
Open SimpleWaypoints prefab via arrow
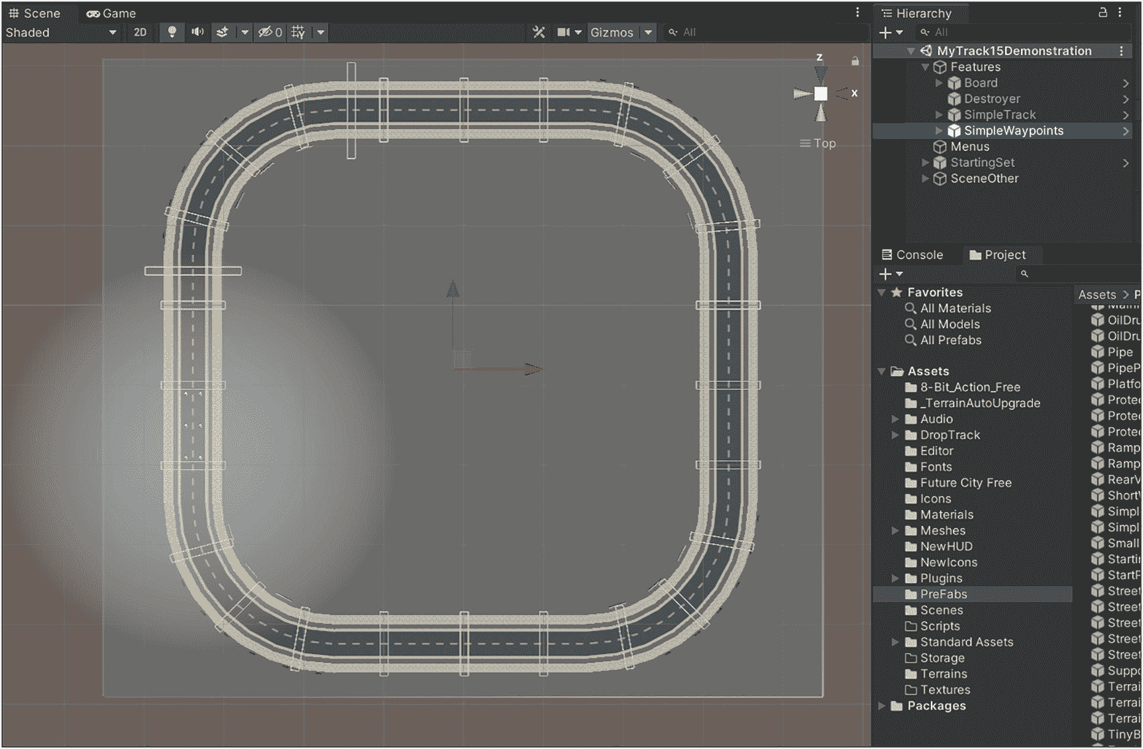1125,131
